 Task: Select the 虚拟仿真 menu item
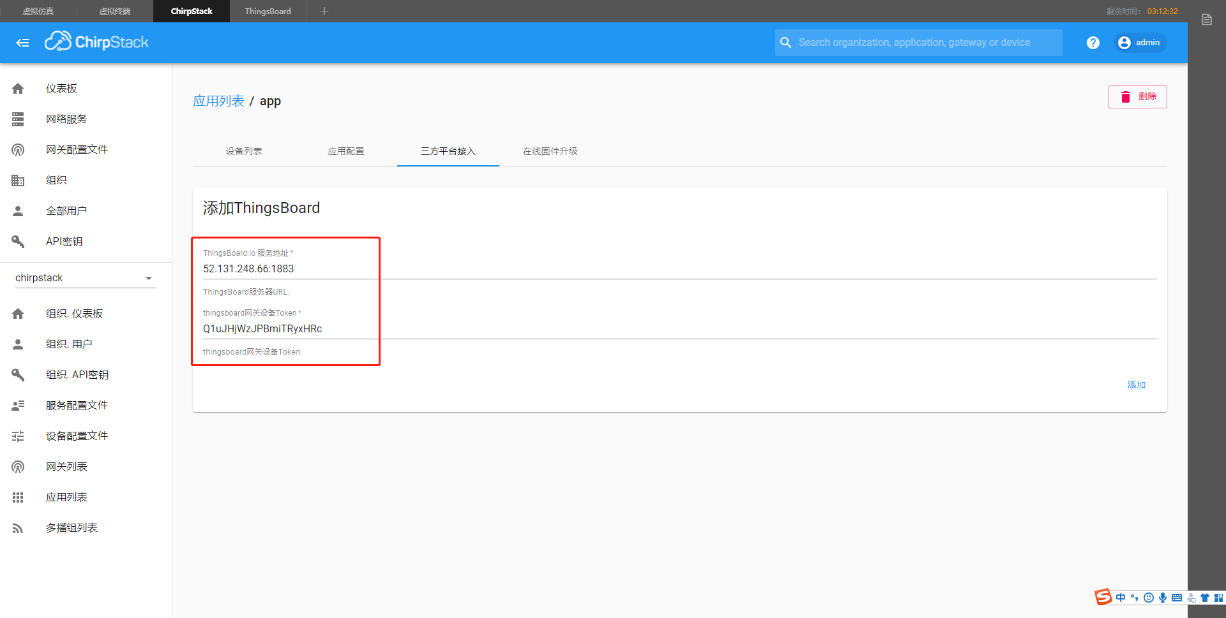37,11
